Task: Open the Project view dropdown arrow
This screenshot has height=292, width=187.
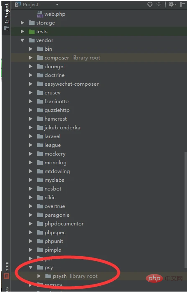Action: [57, 5]
